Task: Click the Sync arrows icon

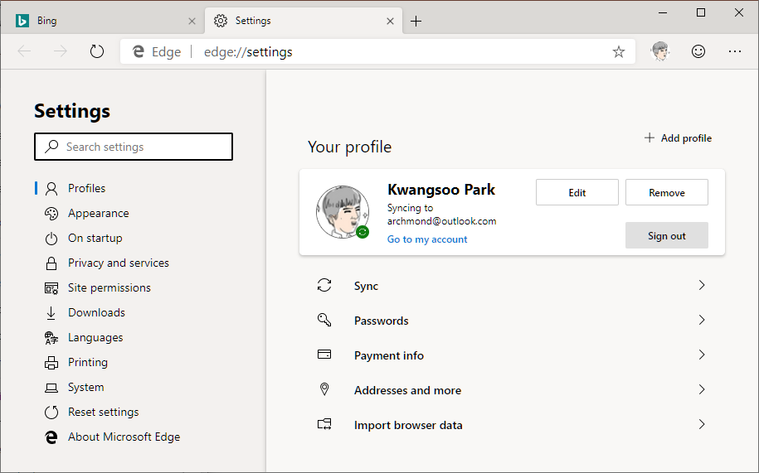Action: pyautogui.click(x=324, y=286)
